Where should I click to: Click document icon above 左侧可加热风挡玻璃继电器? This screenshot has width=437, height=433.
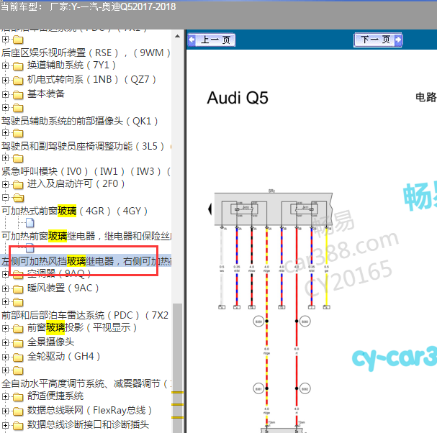(30, 247)
